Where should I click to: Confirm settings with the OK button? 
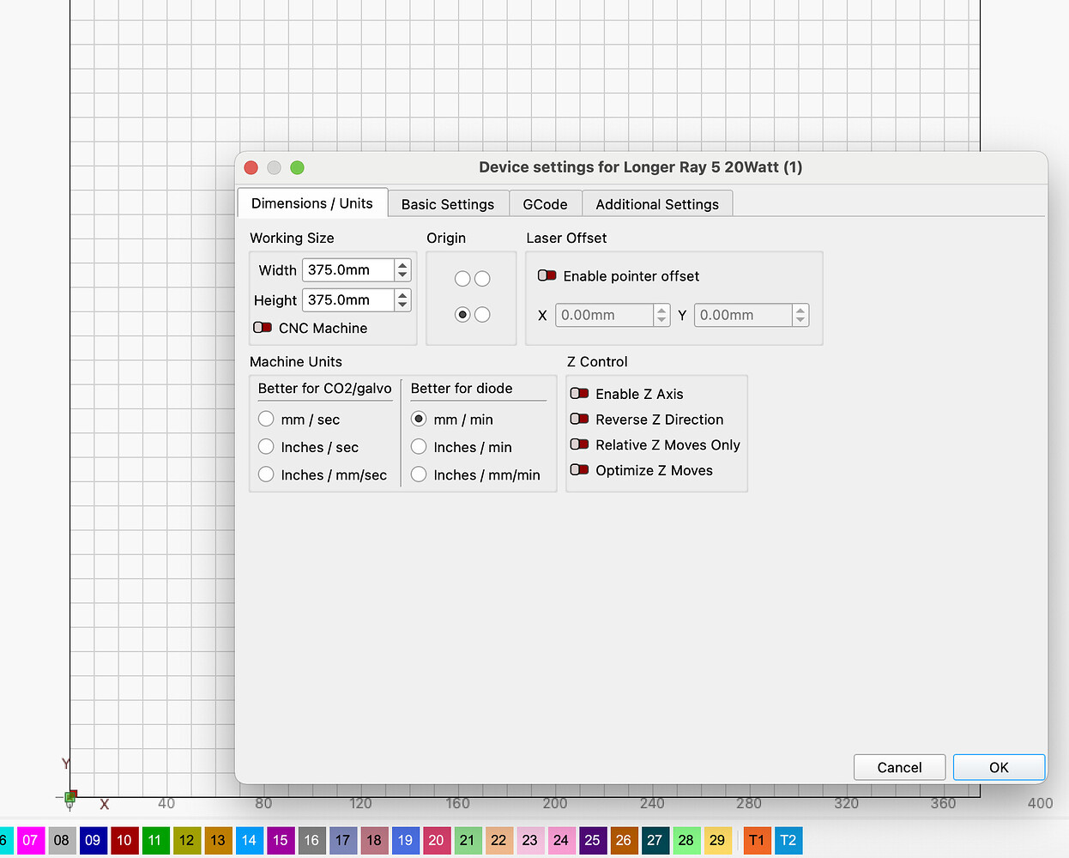[x=999, y=767]
